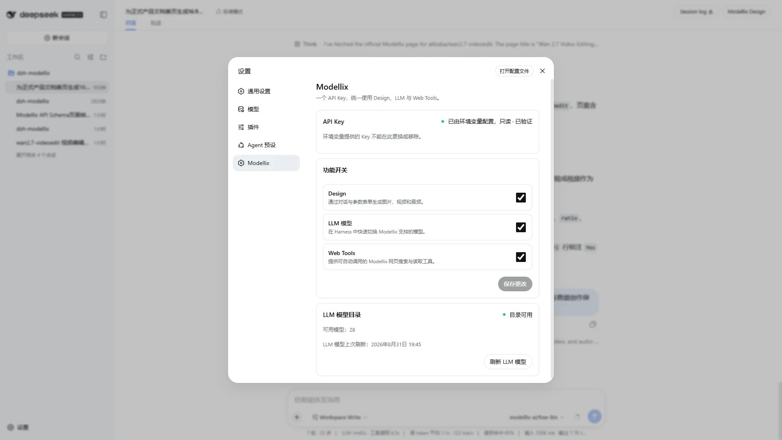Image resolution: width=782 pixels, height=440 pixels.
Task: Click the search icon in workspace sidebar
Action: coord(77,57)
